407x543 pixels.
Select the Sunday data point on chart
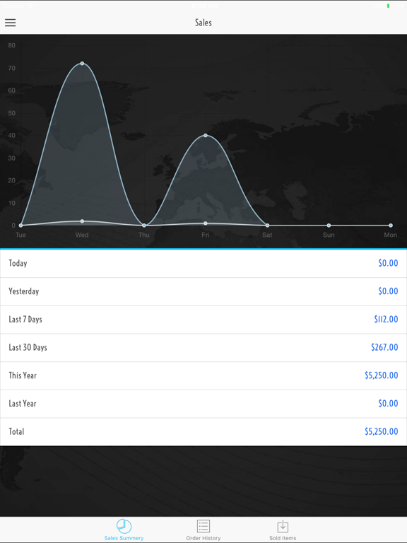click(329, 226)
